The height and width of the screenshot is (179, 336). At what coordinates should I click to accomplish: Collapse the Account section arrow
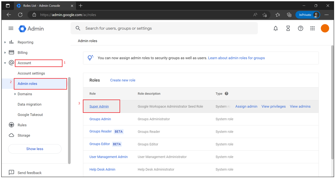coord(5,63)
